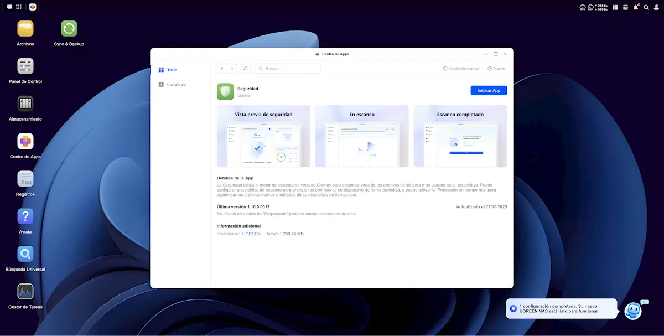Launch Sync & Backup from desktop
The width and height of the screenshot is (664, 336).
click(69, 29)
